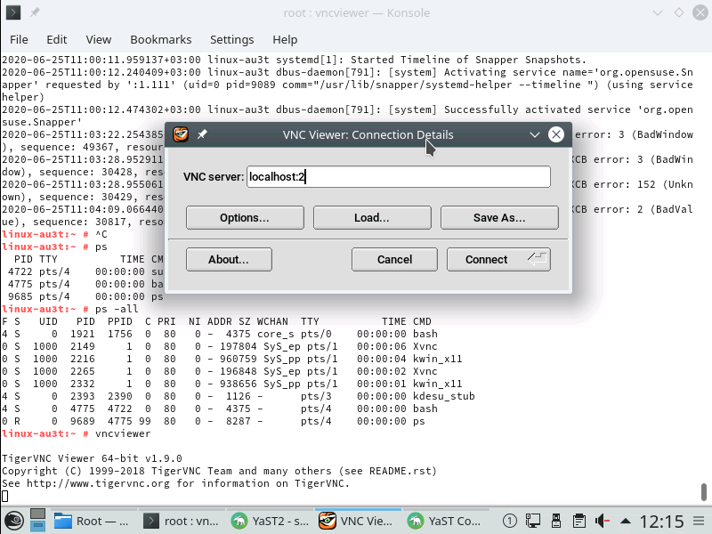The height and width of the screenshot is (534, 712).
Task: Click 'Started Timeline of Snapper Snapshots.' log text
Action: [x=468, y=60]
